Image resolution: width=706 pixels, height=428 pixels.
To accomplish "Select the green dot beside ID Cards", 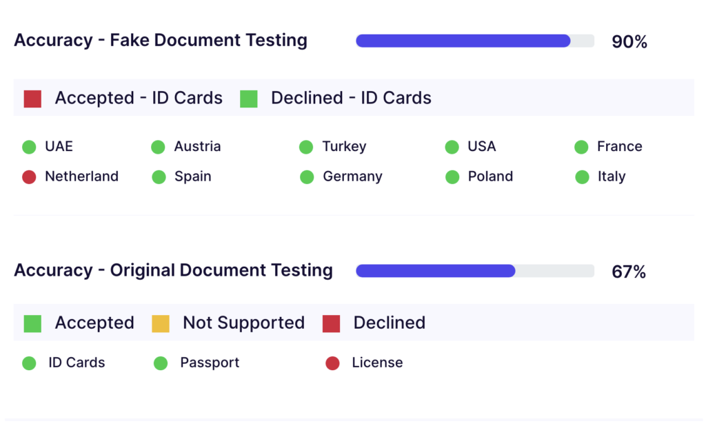I will 29,363.
